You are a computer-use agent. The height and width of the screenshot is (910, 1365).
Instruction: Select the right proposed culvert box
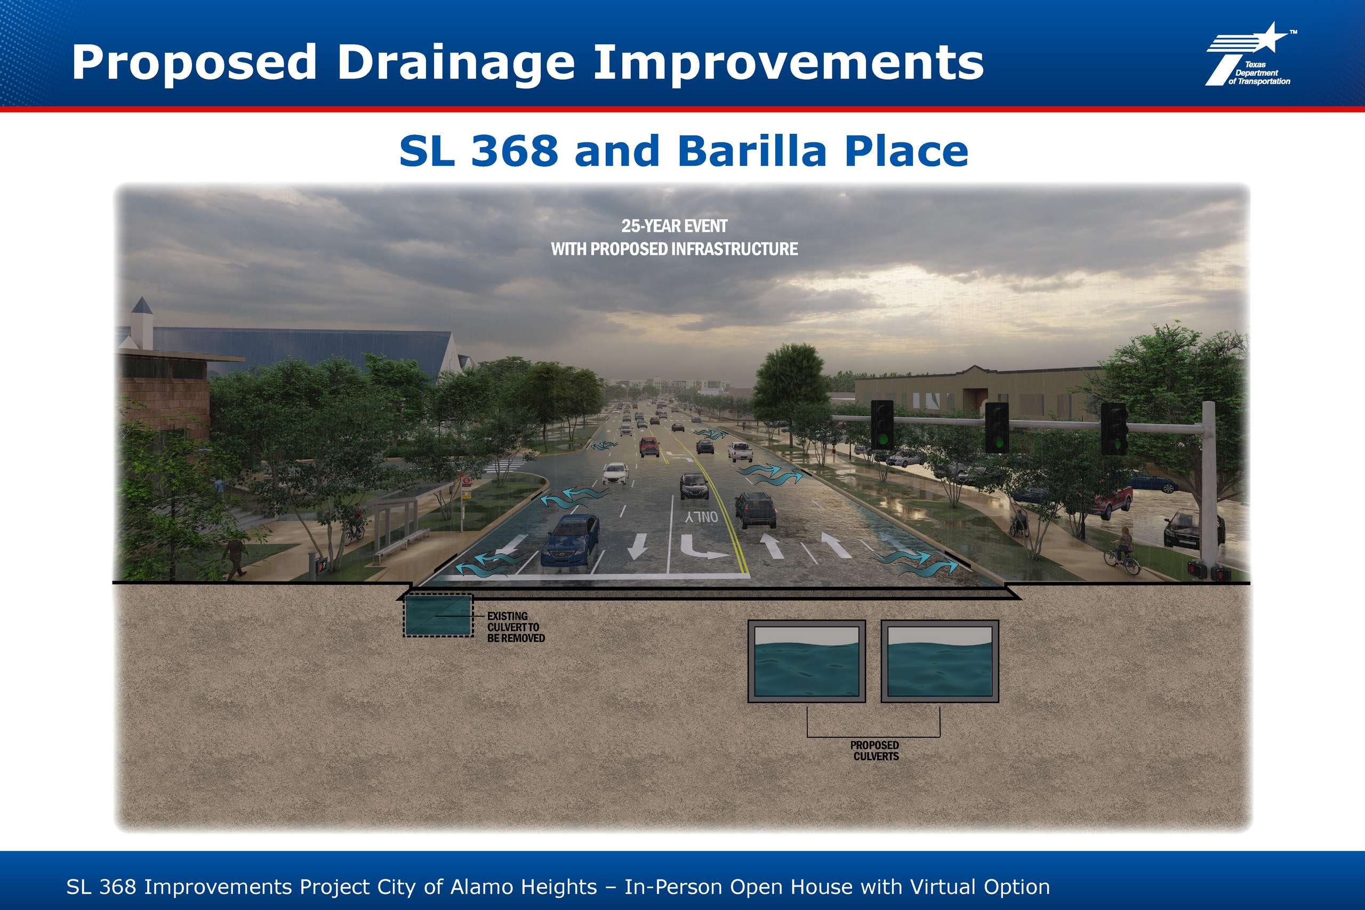coord(940,661)
